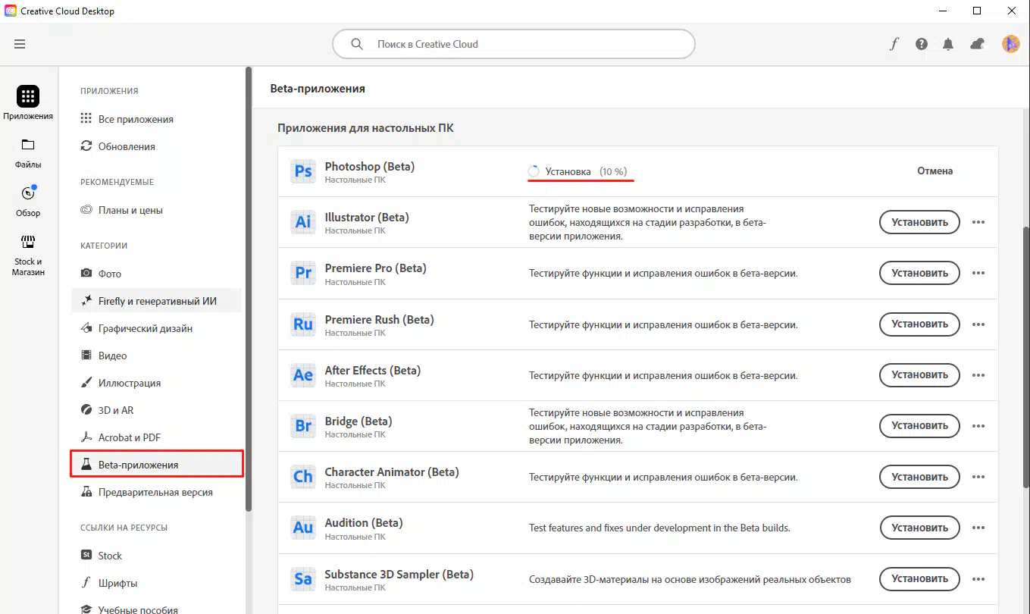This screenshot has height=614, width=1030.
Task: Click the Illustrator (Beta) Ai icon
Action: 303,222
